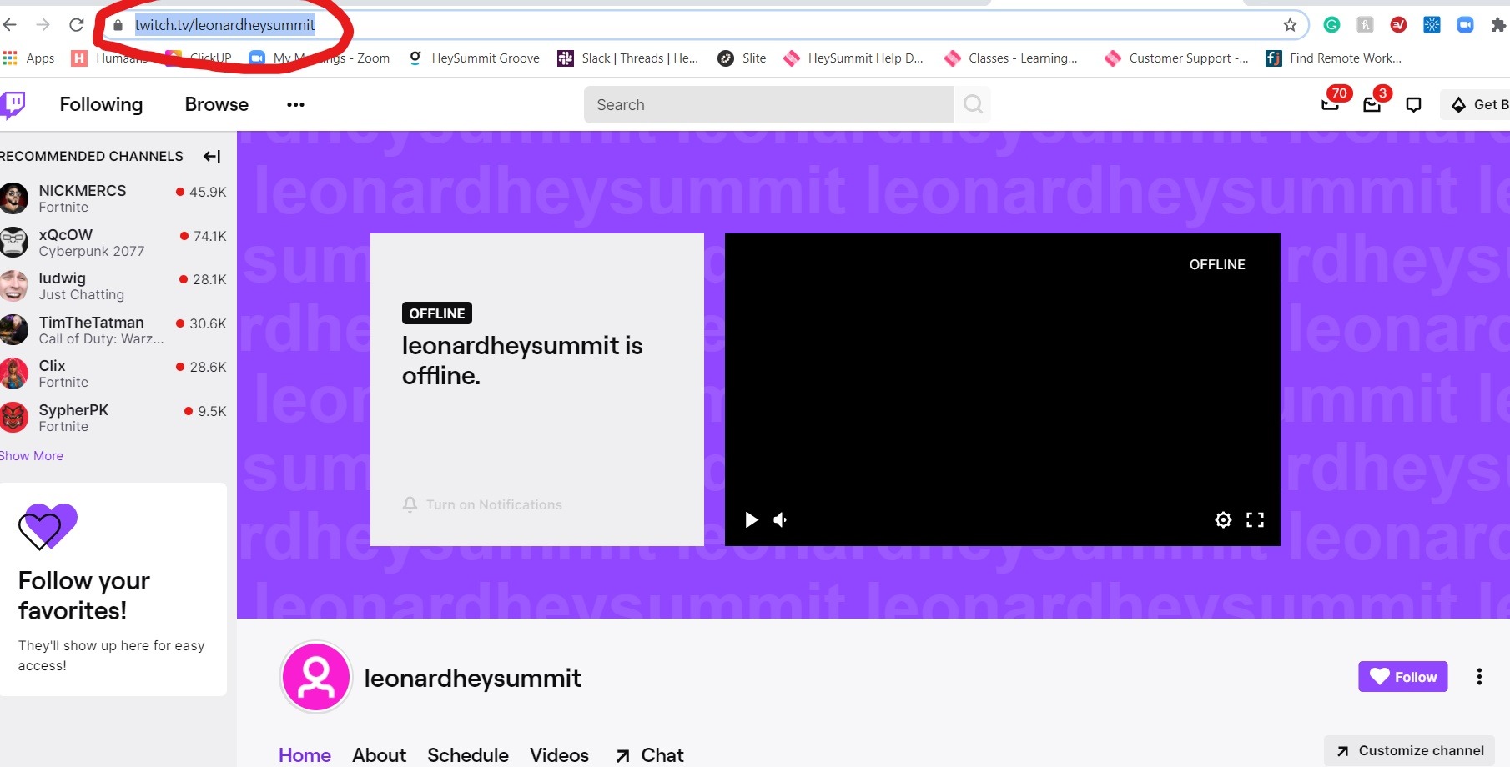This screenshot has width=1510, height=767.
Task: Open the Following nav link
Action: 101,104
